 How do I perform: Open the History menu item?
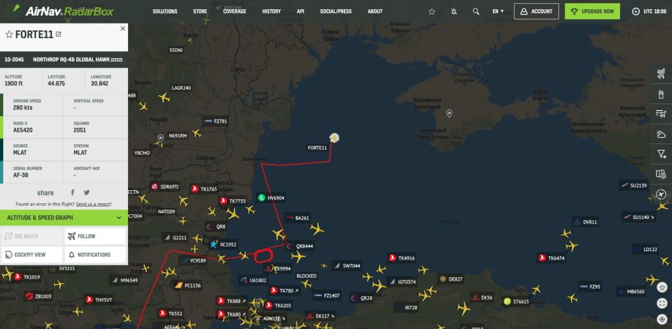[x=271, y=12]
